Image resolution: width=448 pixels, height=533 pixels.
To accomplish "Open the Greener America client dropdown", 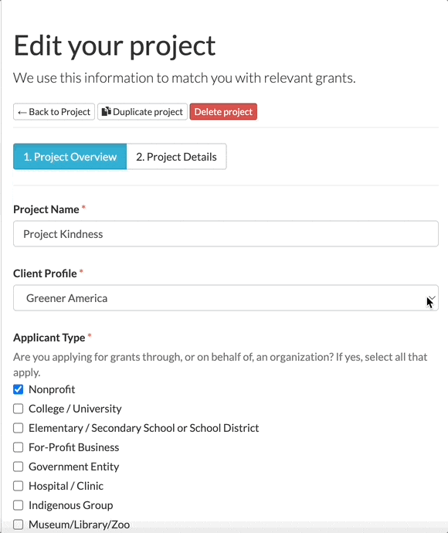I will (x=226, y=297).
